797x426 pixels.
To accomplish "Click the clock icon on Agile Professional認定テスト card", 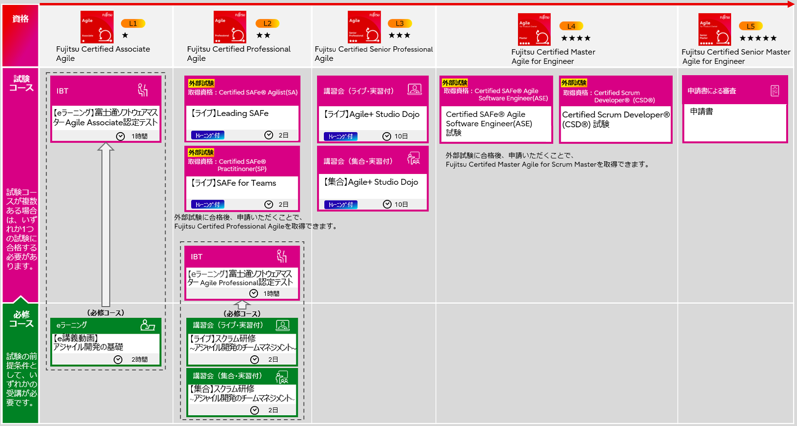I will click(x=254, y=293).
